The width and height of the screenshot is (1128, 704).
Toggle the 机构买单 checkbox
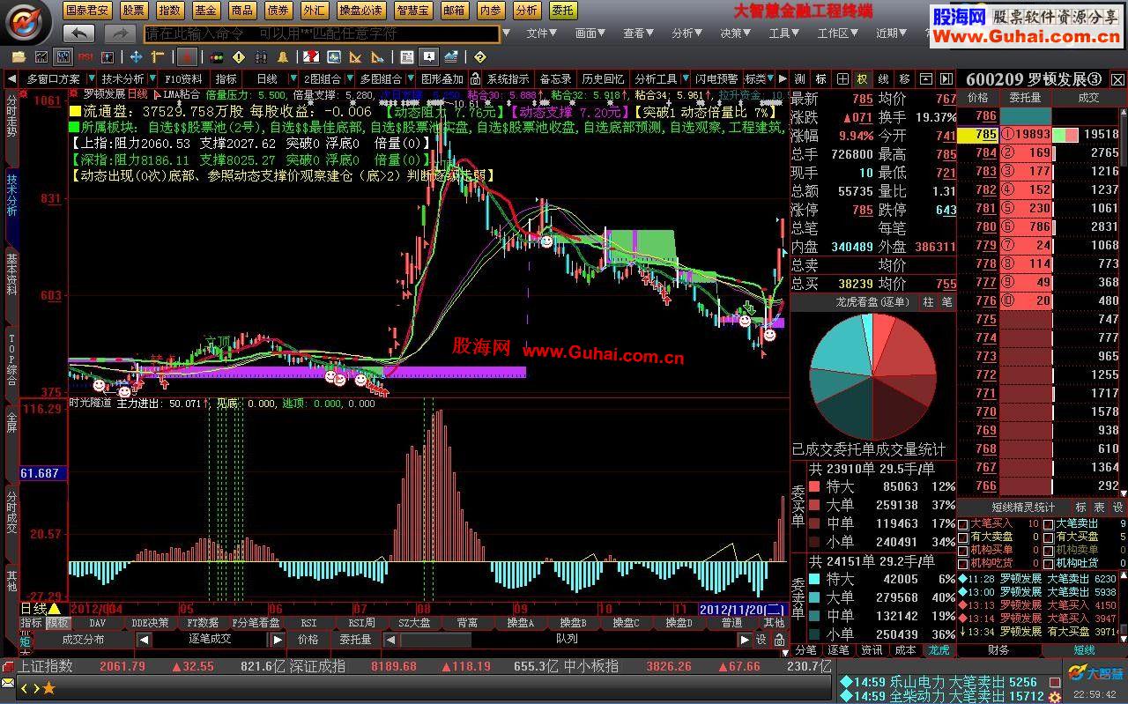[962, 550]
